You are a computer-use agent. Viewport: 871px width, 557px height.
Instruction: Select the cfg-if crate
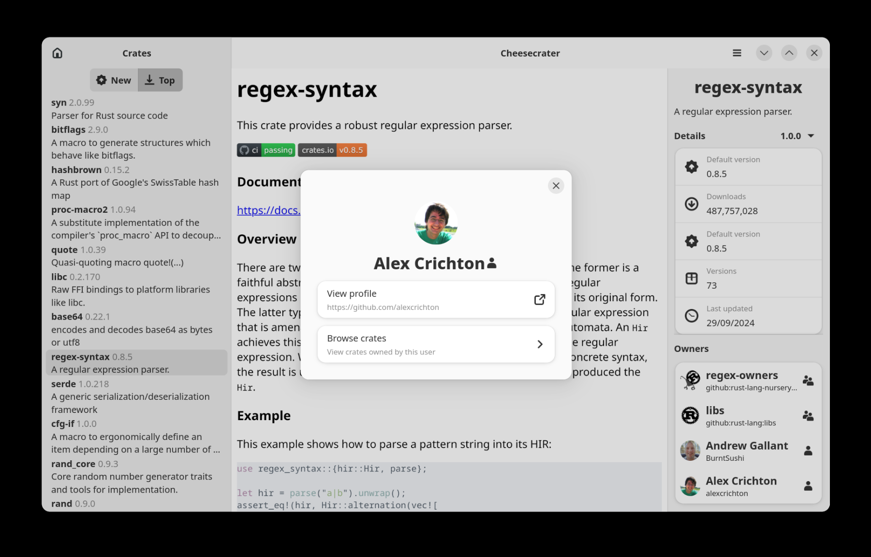(x=136, y=436)
